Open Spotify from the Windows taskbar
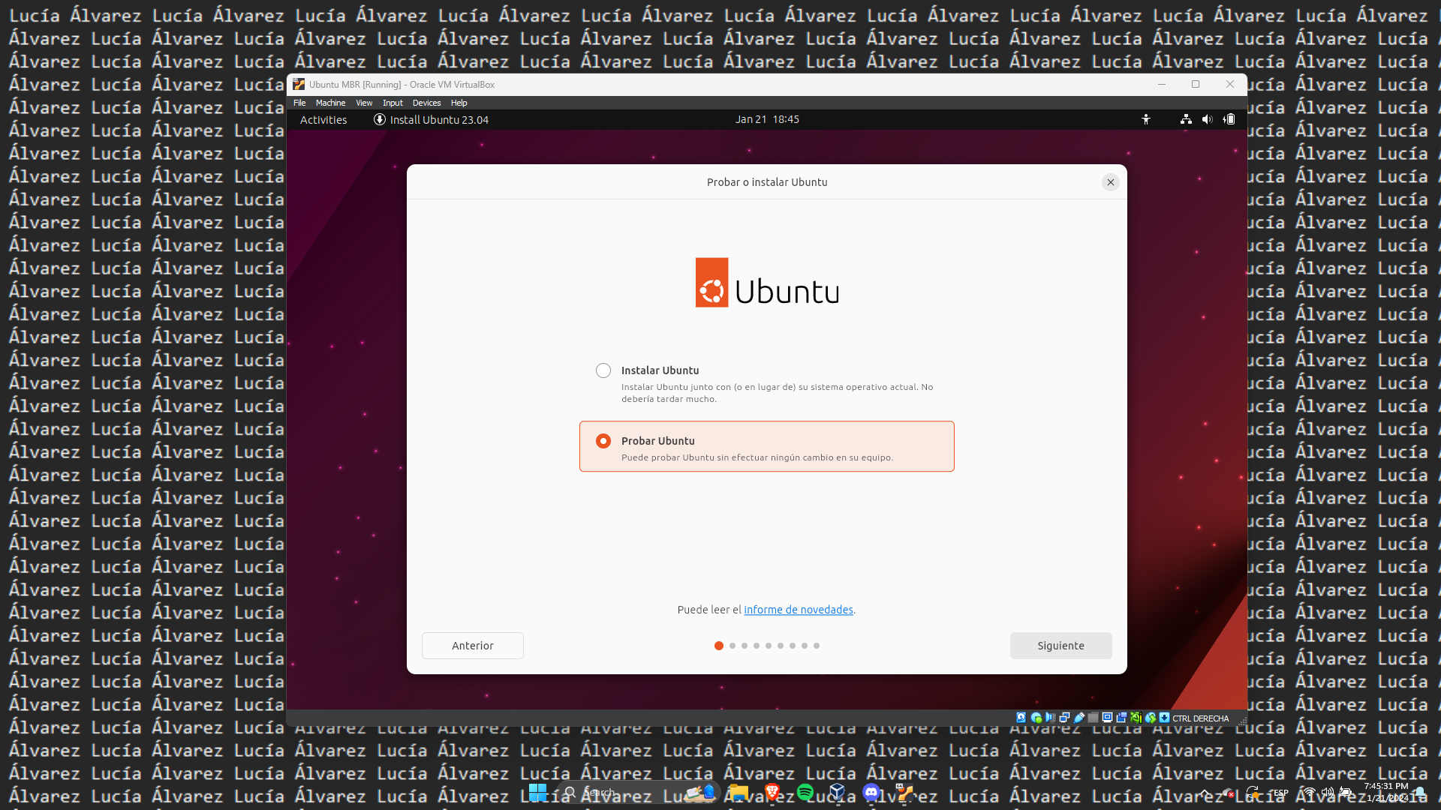 click(805, 792)
